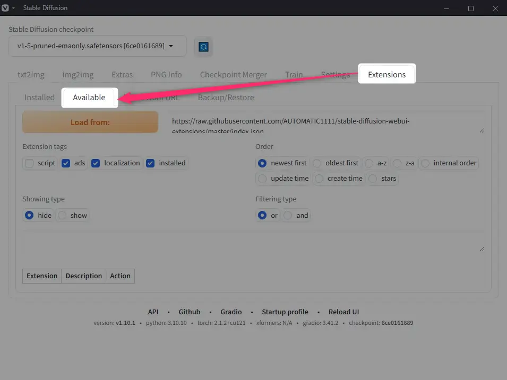Click the extension index URL field
The image size is (507, 380).
click(x=326, y=122)
